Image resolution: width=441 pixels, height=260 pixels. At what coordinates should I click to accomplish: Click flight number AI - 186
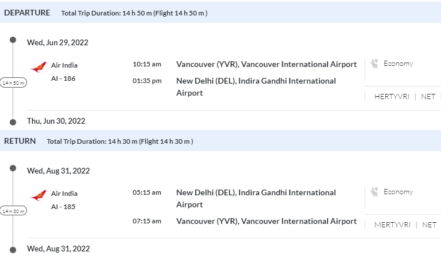[x=63, y=78]
